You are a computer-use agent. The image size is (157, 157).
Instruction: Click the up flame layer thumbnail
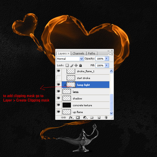[67, 112]
